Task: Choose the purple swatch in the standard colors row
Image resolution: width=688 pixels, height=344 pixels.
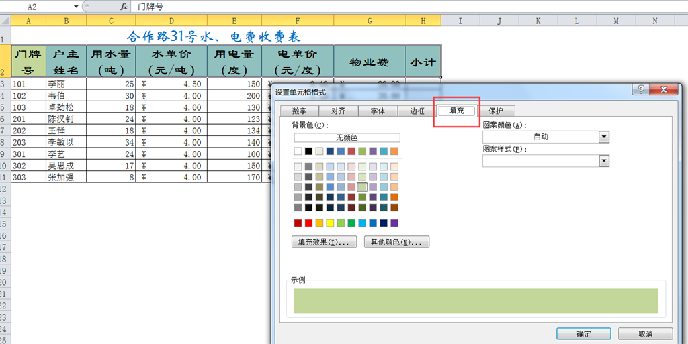Action: (x=394, y=223)
